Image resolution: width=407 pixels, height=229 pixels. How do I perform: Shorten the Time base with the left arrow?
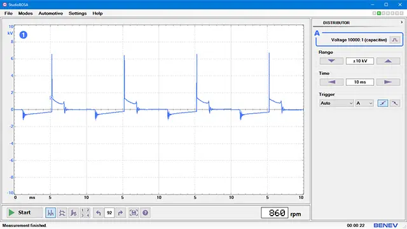point(331,82)
